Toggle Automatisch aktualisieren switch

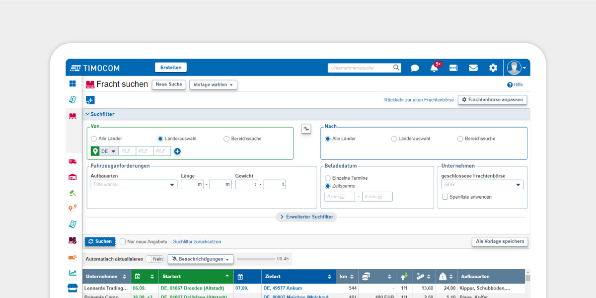154,259
